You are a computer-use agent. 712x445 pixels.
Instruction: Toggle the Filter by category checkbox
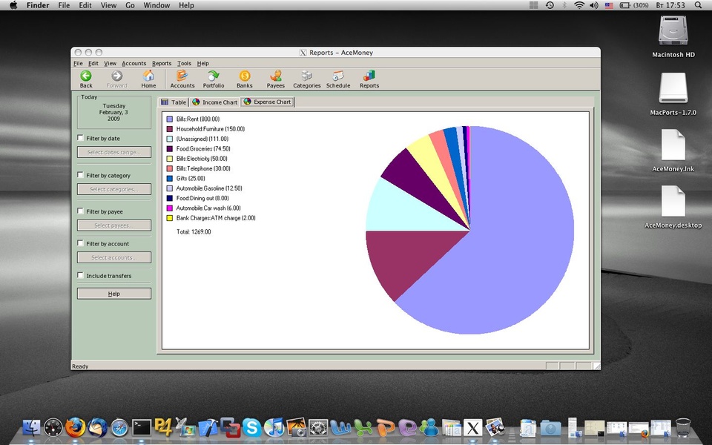[81, 176]
